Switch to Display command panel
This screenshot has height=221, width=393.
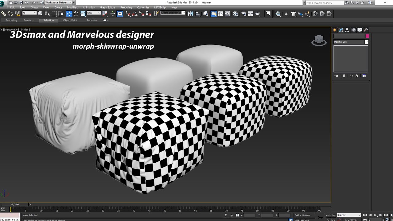point(360,30)
